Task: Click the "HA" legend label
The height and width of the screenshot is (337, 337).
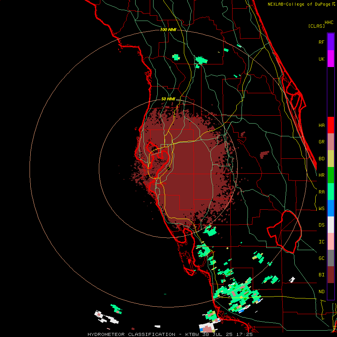Action: pyautogui.click(x=321, y=125)
